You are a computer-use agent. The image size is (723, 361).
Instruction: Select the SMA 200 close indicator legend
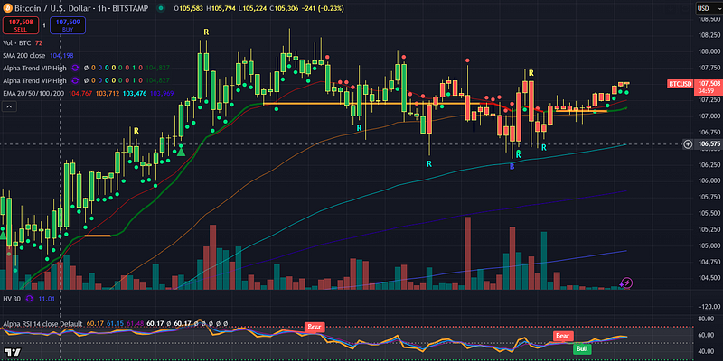click(x=24, y=55)
